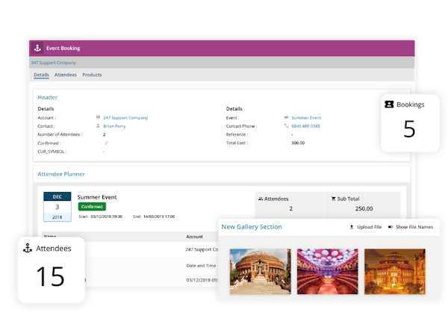Click the anchor icon in Event Booking header
The height and width of the screenshot is (336, 448).
pyautogui.click(x=37, y=48)
